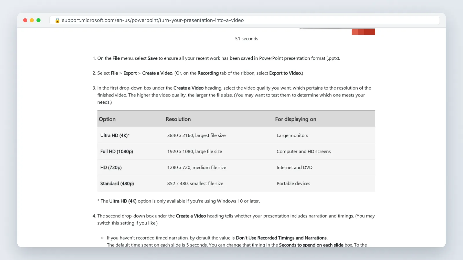Click bold "Seconds to spend on each slide" text

pyautogui.click(x=311, y=245)
